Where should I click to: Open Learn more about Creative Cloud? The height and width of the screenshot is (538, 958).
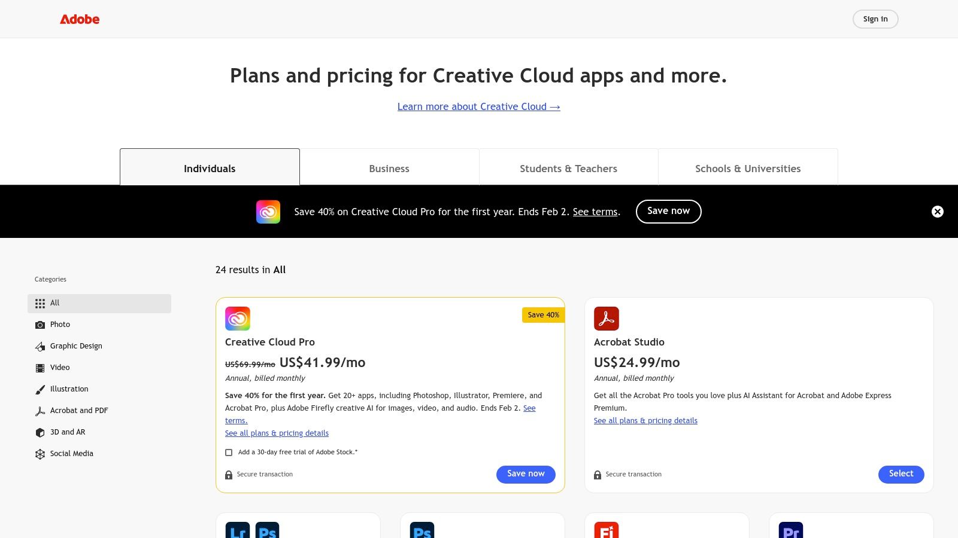(x=478, y=106)
